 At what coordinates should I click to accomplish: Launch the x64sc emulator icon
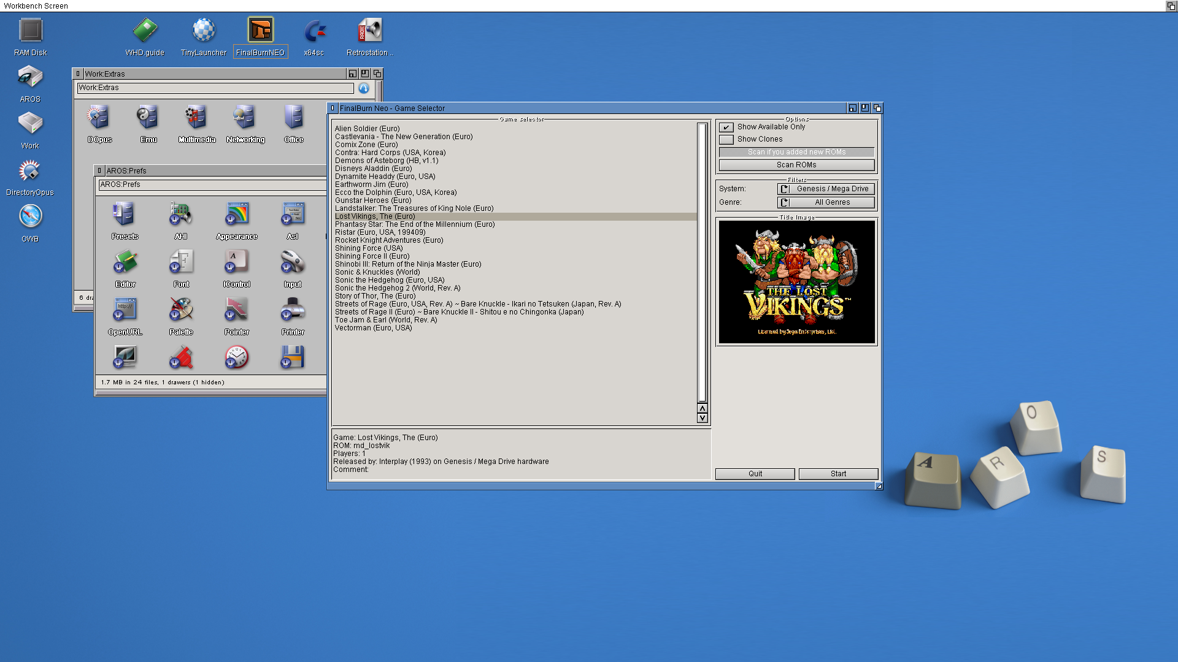(x=314, y=37)
